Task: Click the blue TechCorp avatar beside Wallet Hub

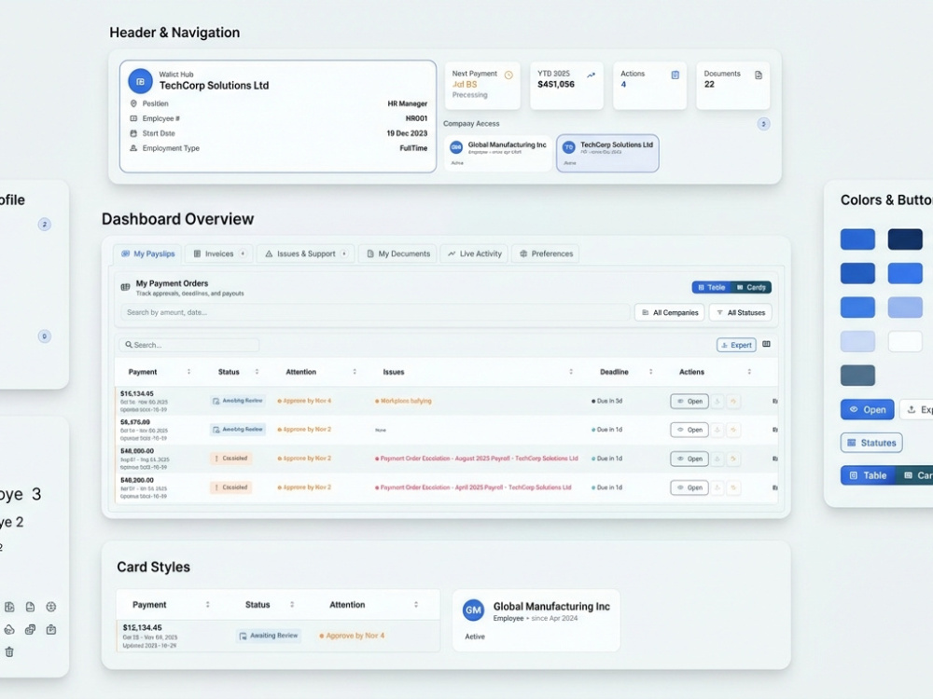Action: pos(141,81)
